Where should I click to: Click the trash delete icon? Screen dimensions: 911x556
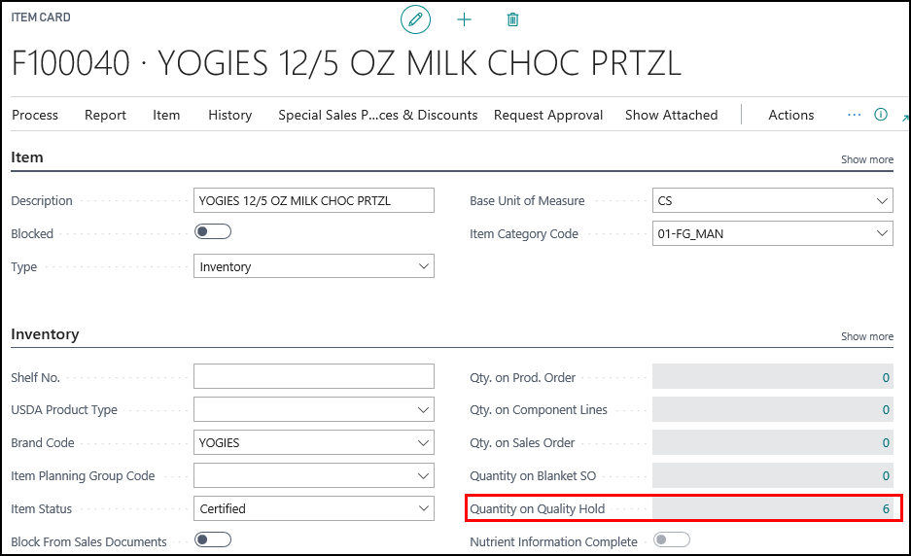click(x=513, y=19)
